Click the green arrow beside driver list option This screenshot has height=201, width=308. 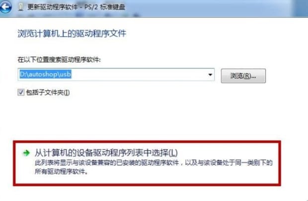click(x=26, y=153)
